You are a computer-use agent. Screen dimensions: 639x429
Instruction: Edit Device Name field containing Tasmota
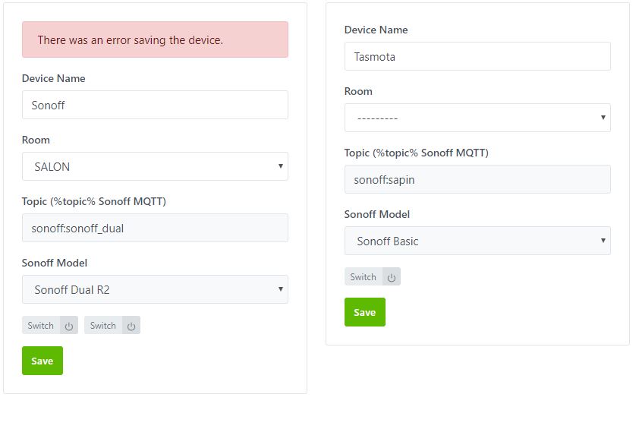coord(477,57)
